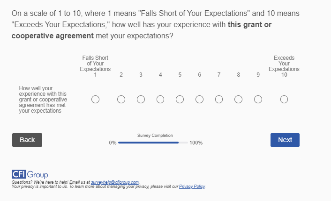Pick rating 8 on the scale

[238, 99]
